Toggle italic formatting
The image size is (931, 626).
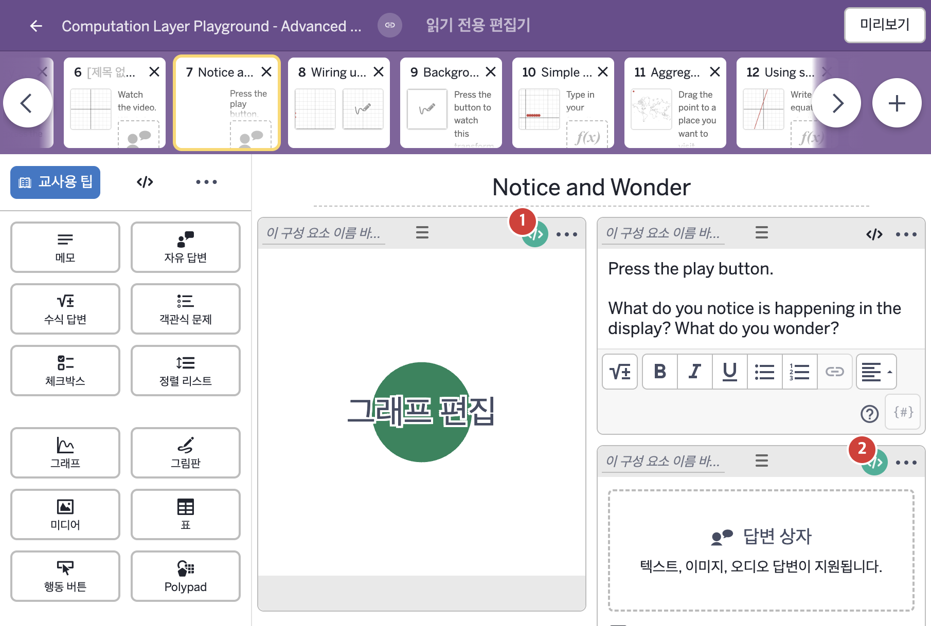tap(695, 372)
